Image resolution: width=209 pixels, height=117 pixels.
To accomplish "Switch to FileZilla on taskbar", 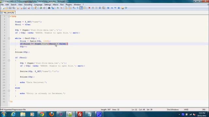I will click(80, 114).
